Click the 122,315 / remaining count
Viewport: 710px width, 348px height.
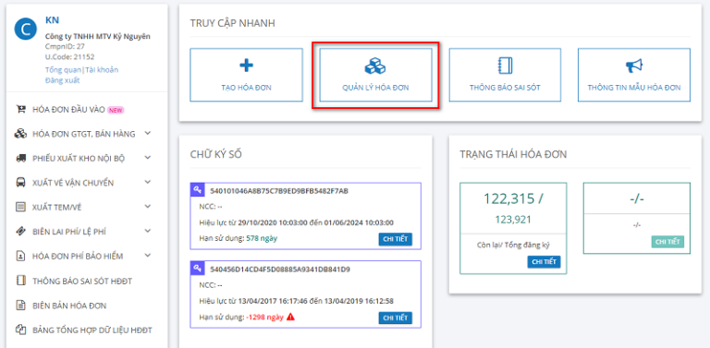[x=512, y=198]
